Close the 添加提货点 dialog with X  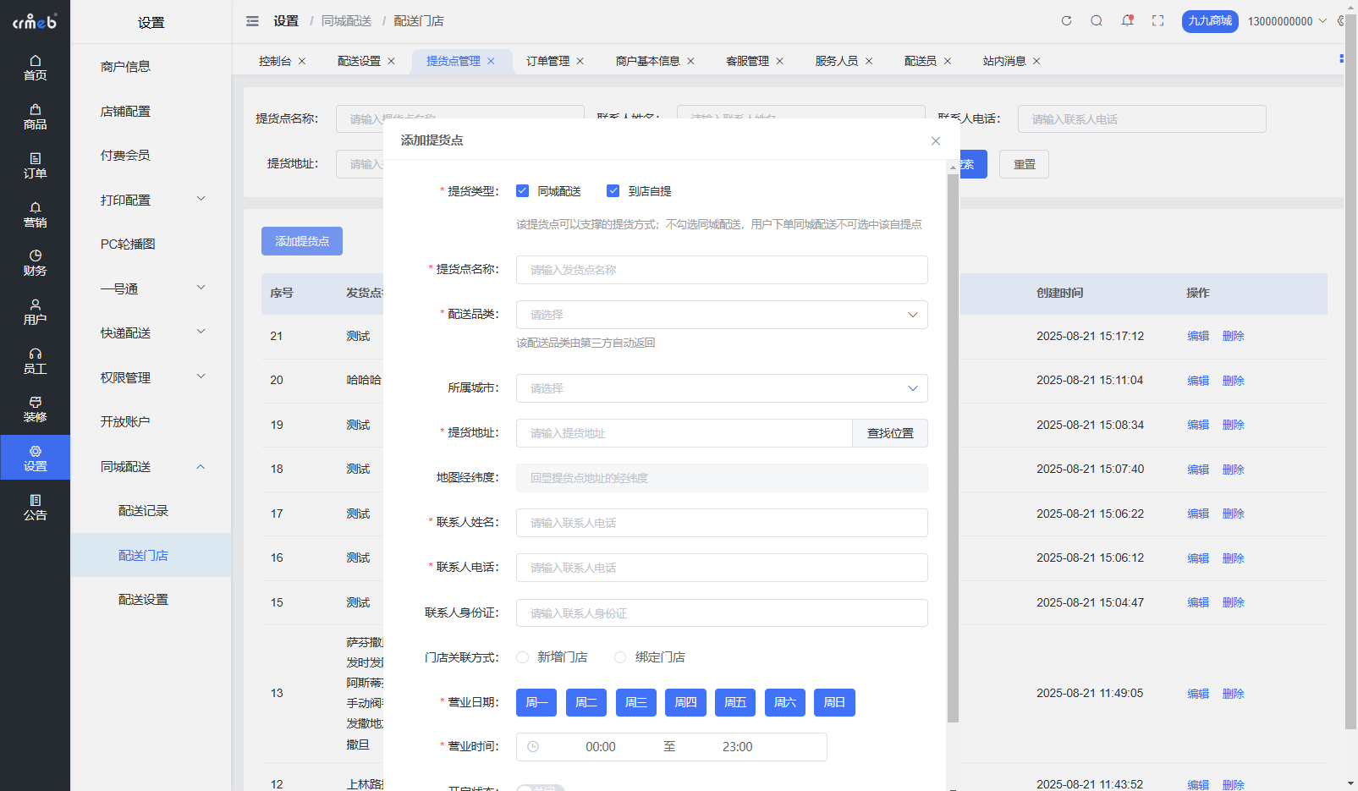click(x=936, y=141)
